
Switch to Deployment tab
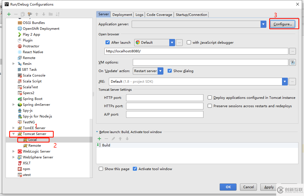pyautogui.click(x=122, y=14)
